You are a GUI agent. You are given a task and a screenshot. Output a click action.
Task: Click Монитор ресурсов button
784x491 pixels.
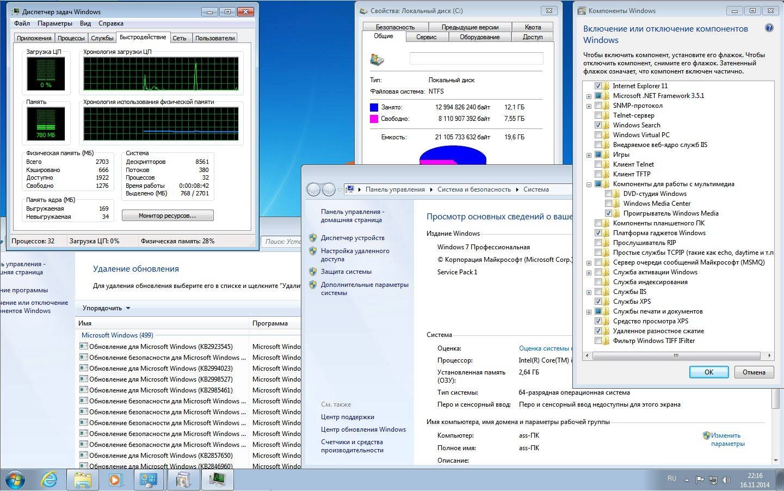tap(168, 216)
